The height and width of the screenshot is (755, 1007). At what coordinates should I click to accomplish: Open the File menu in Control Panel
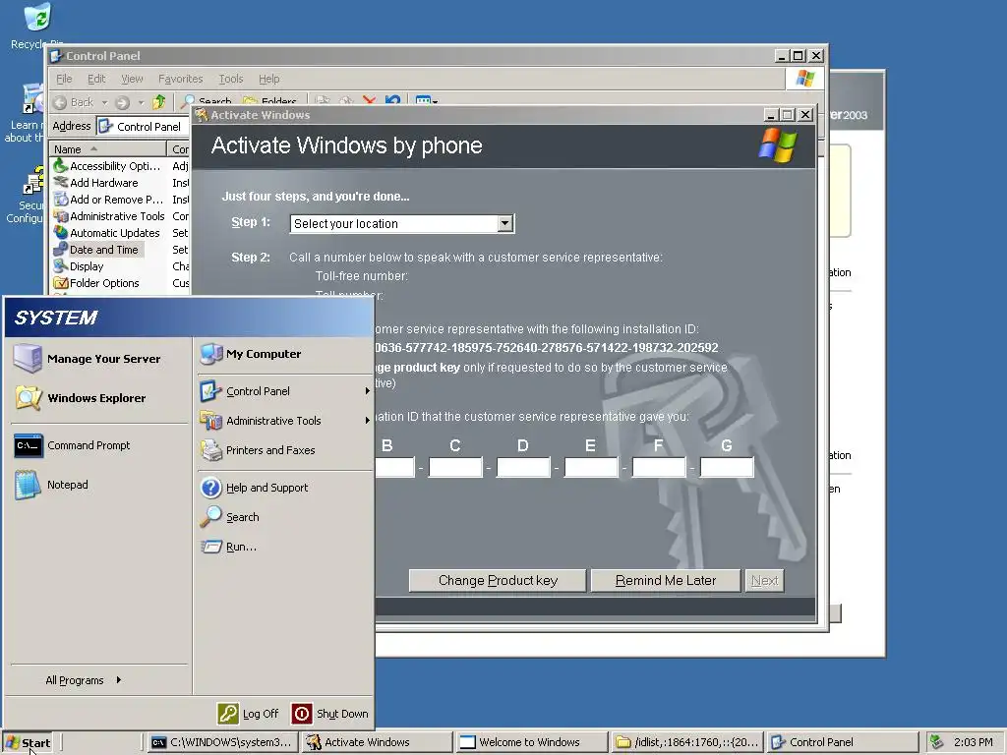[64, 79]
